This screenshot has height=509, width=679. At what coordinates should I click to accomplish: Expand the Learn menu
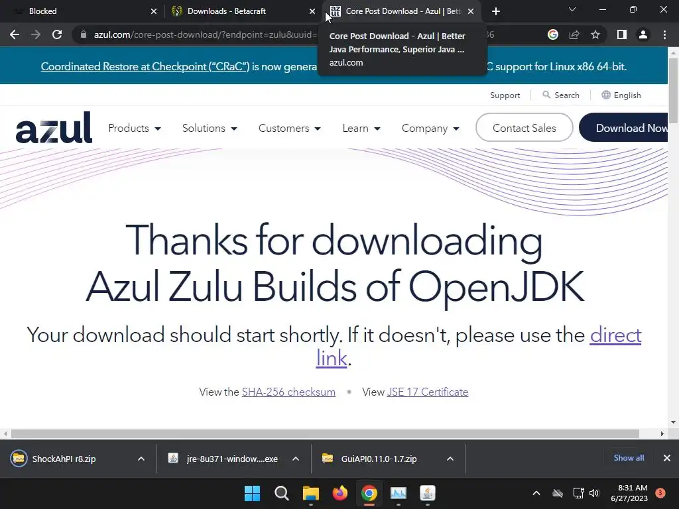tap(361, 129)
